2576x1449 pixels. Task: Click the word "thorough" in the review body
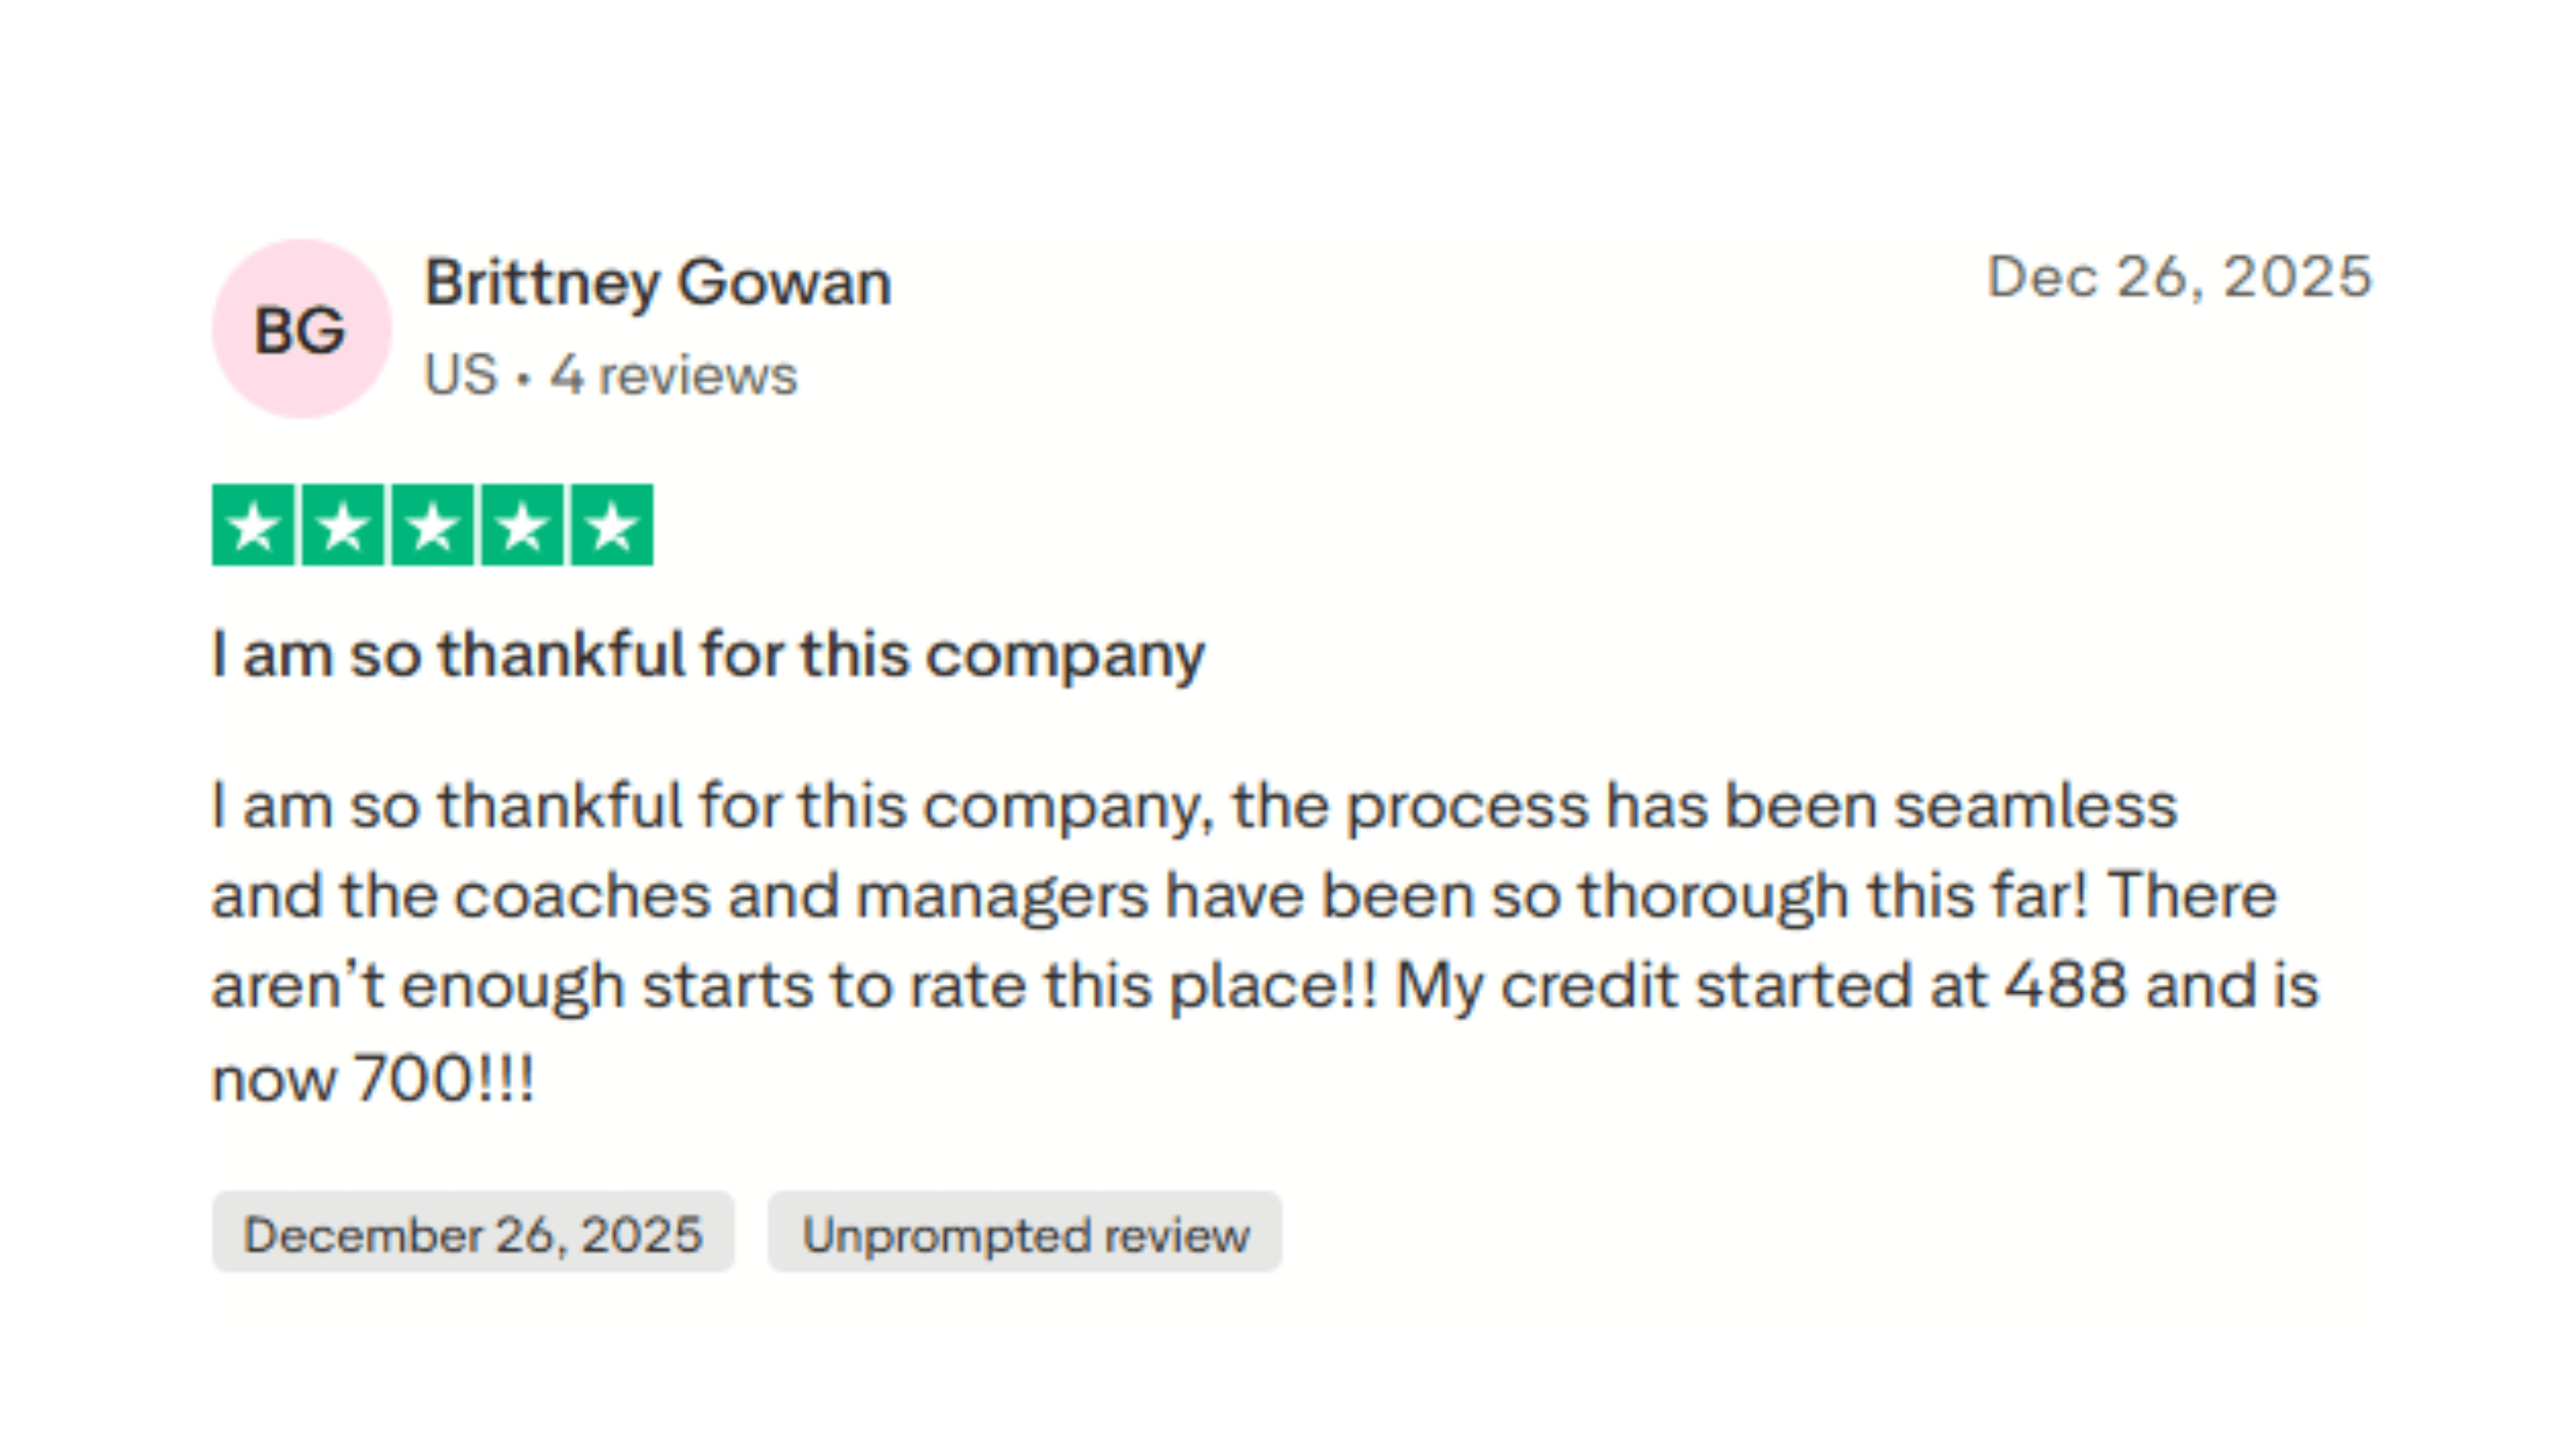(1713, 896)
